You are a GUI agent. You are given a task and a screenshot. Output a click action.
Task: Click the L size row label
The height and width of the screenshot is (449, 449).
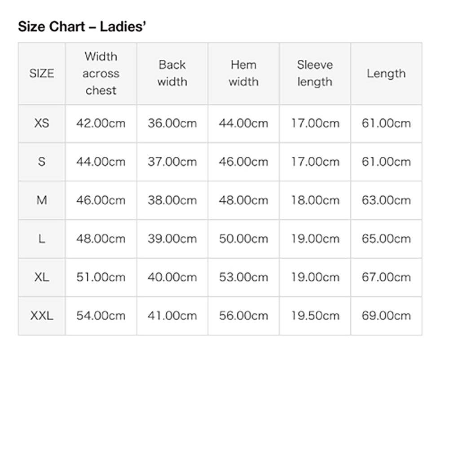click(42, 239)
